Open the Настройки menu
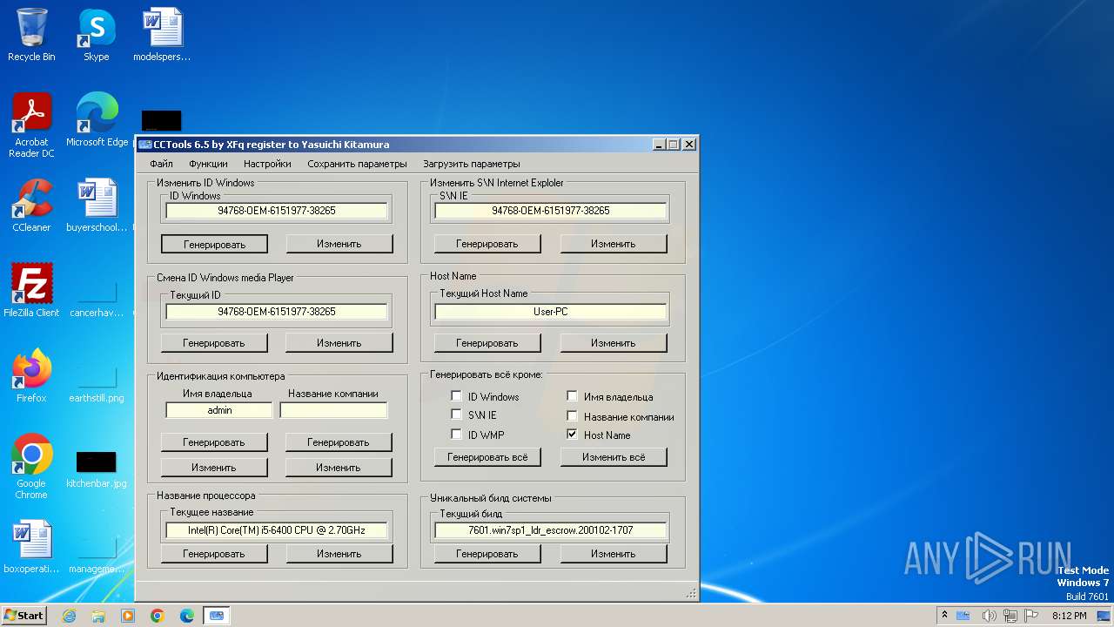Screen dimensions: 1114x627 [x=267, y=164]
